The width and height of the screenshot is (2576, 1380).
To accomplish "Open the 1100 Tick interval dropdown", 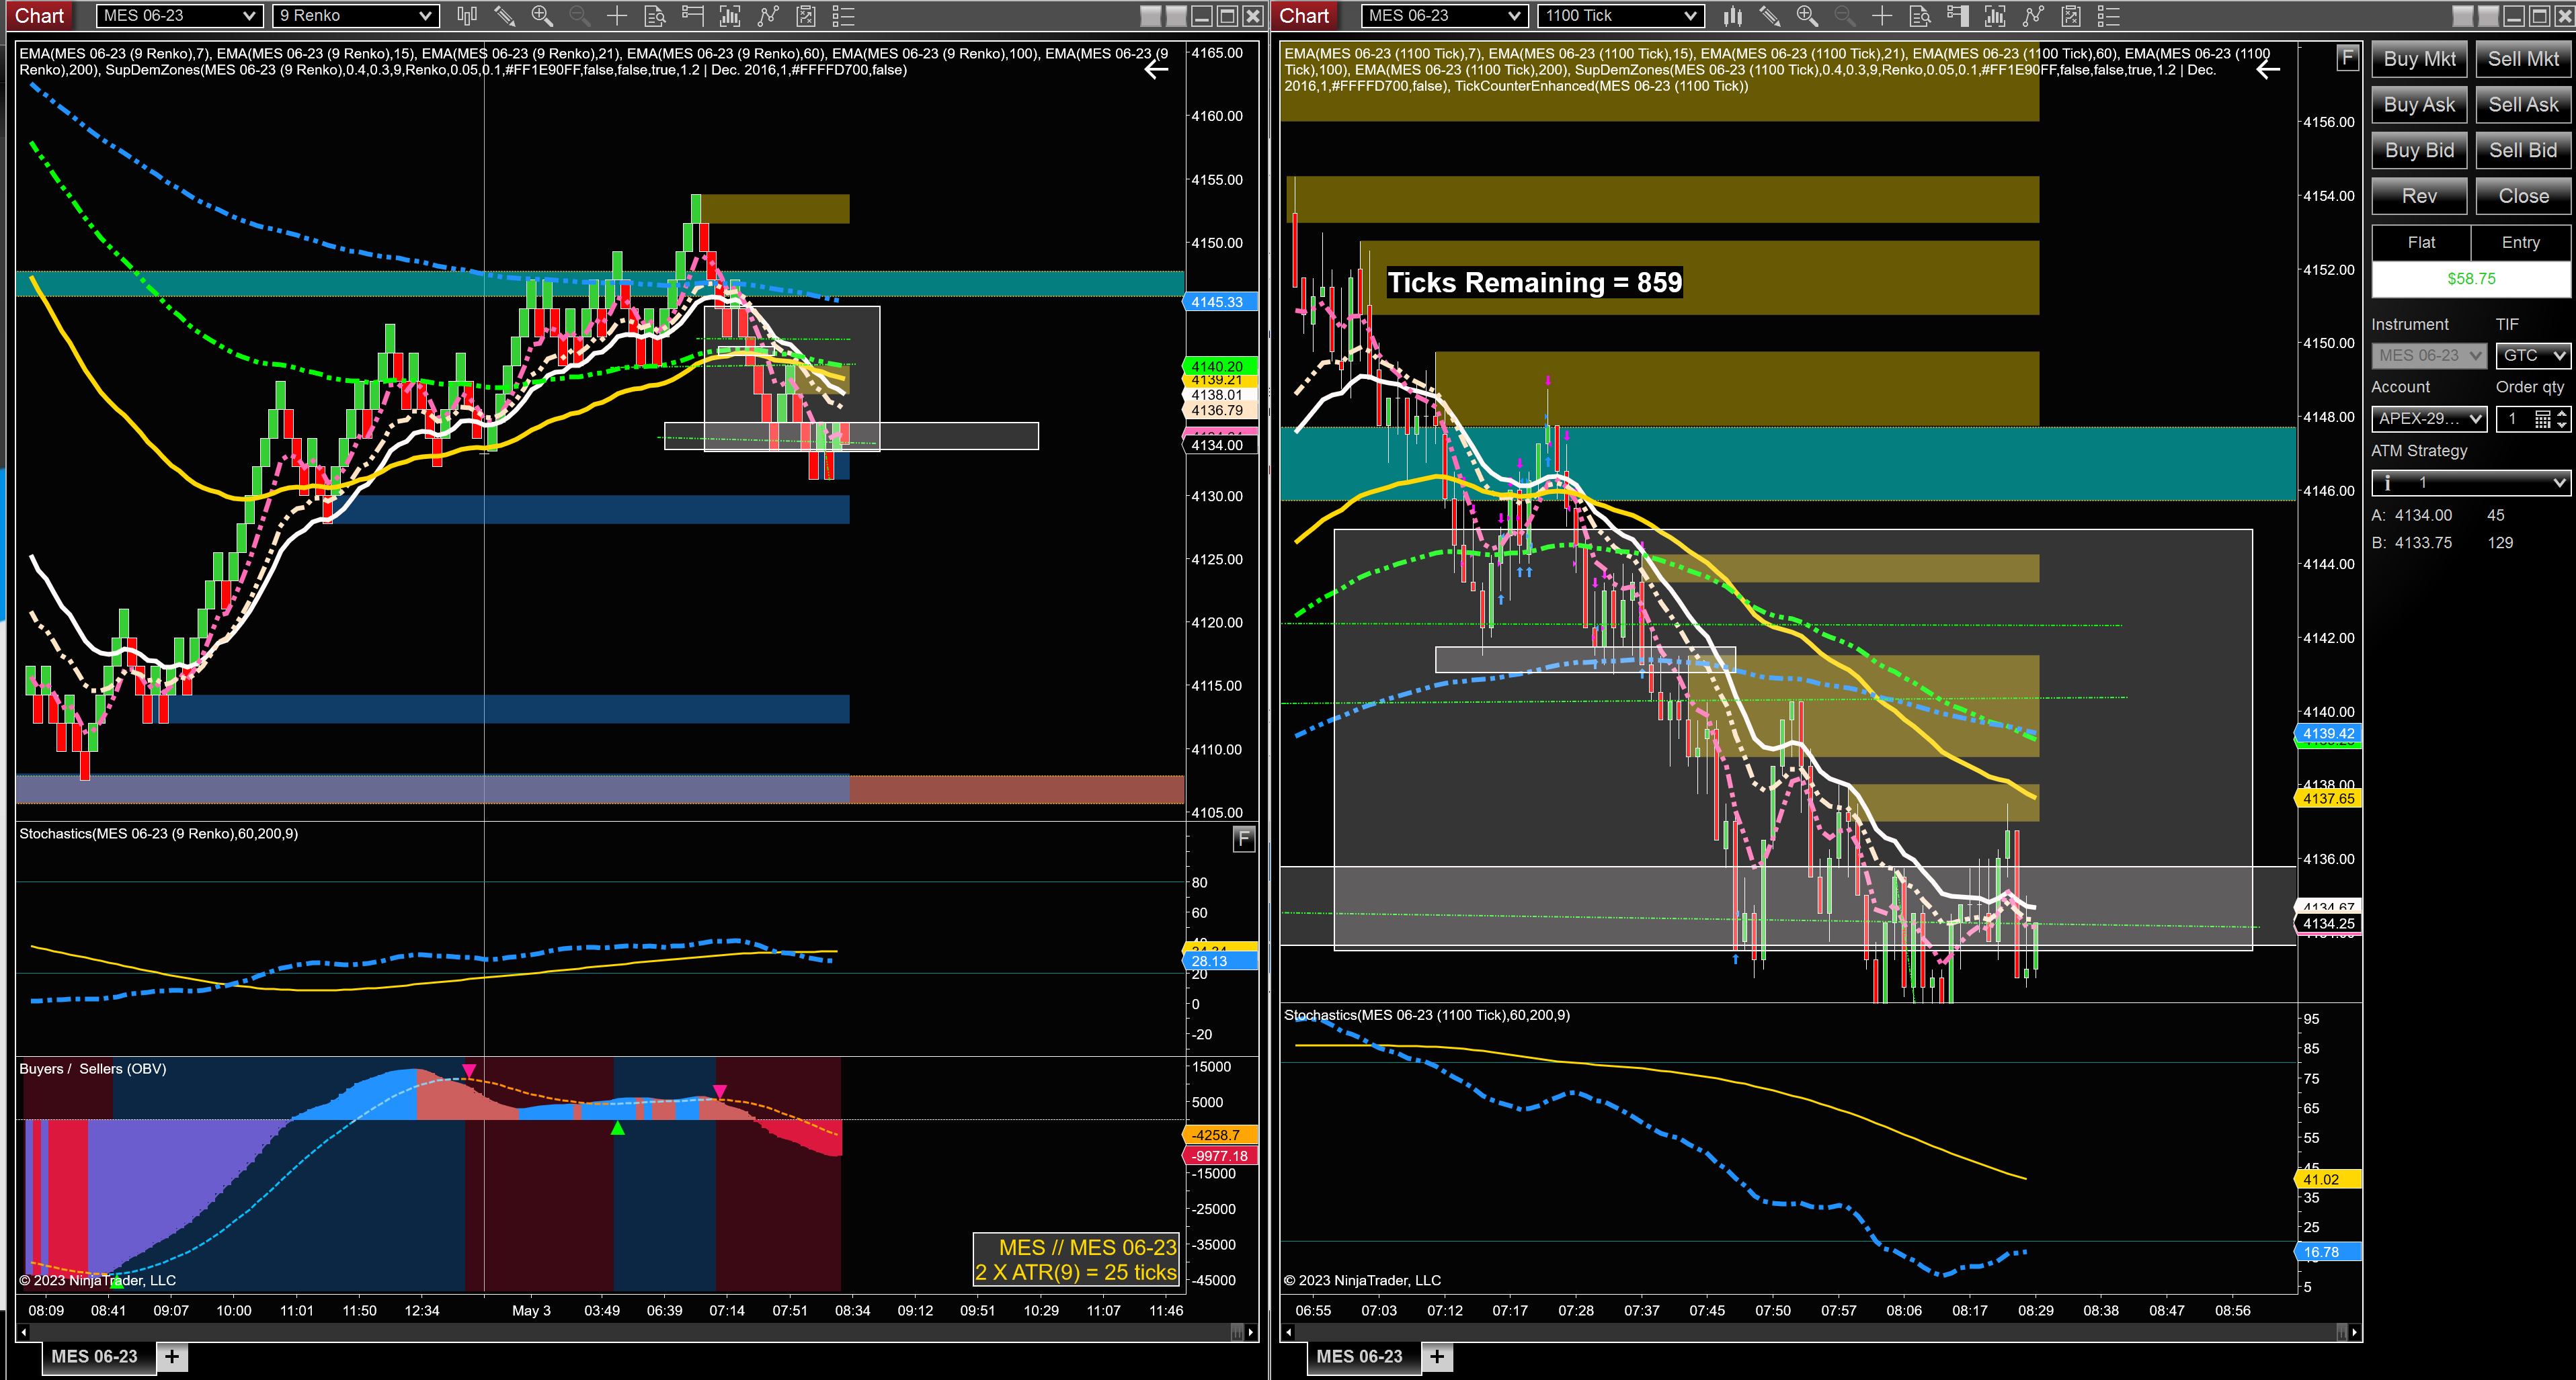I will pos(1621,15).
